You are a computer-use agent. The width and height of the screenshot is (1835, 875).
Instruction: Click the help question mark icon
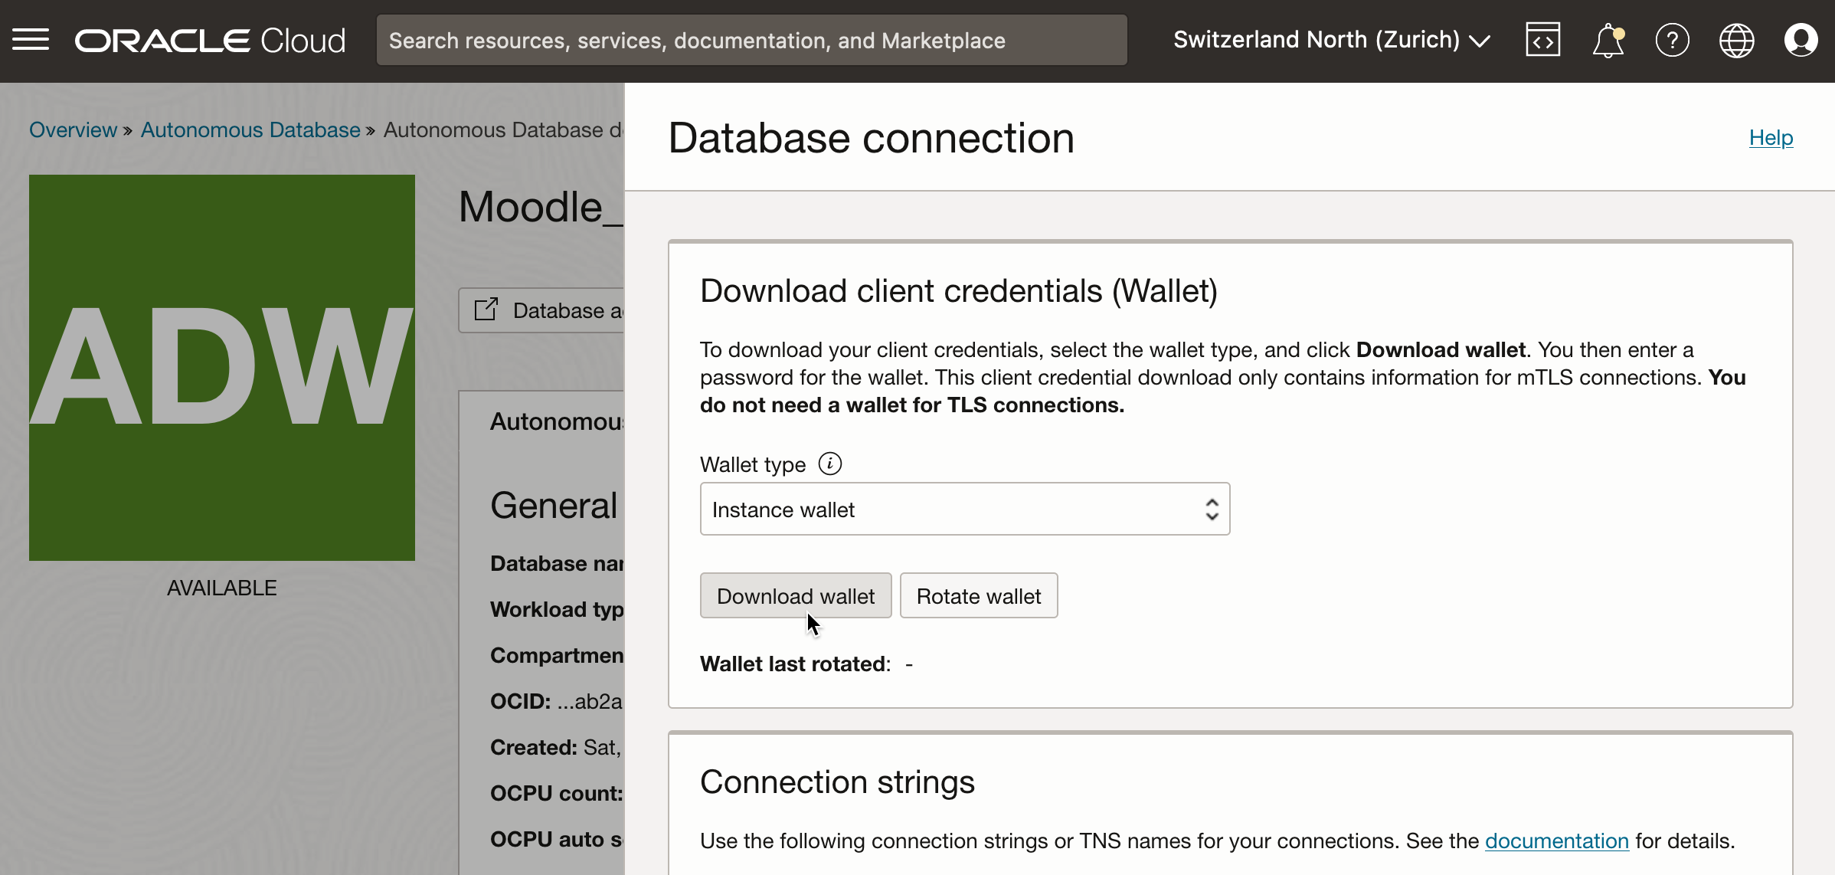tap(1671, 41)
